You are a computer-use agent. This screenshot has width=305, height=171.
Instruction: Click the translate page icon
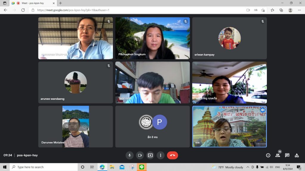click(256, 10)
